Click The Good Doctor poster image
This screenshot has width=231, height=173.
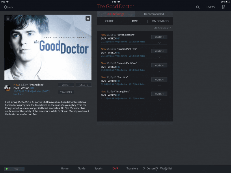tap(48, 47)
